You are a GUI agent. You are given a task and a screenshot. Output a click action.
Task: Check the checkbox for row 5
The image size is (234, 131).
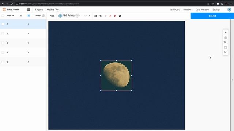tap(3, 62)
